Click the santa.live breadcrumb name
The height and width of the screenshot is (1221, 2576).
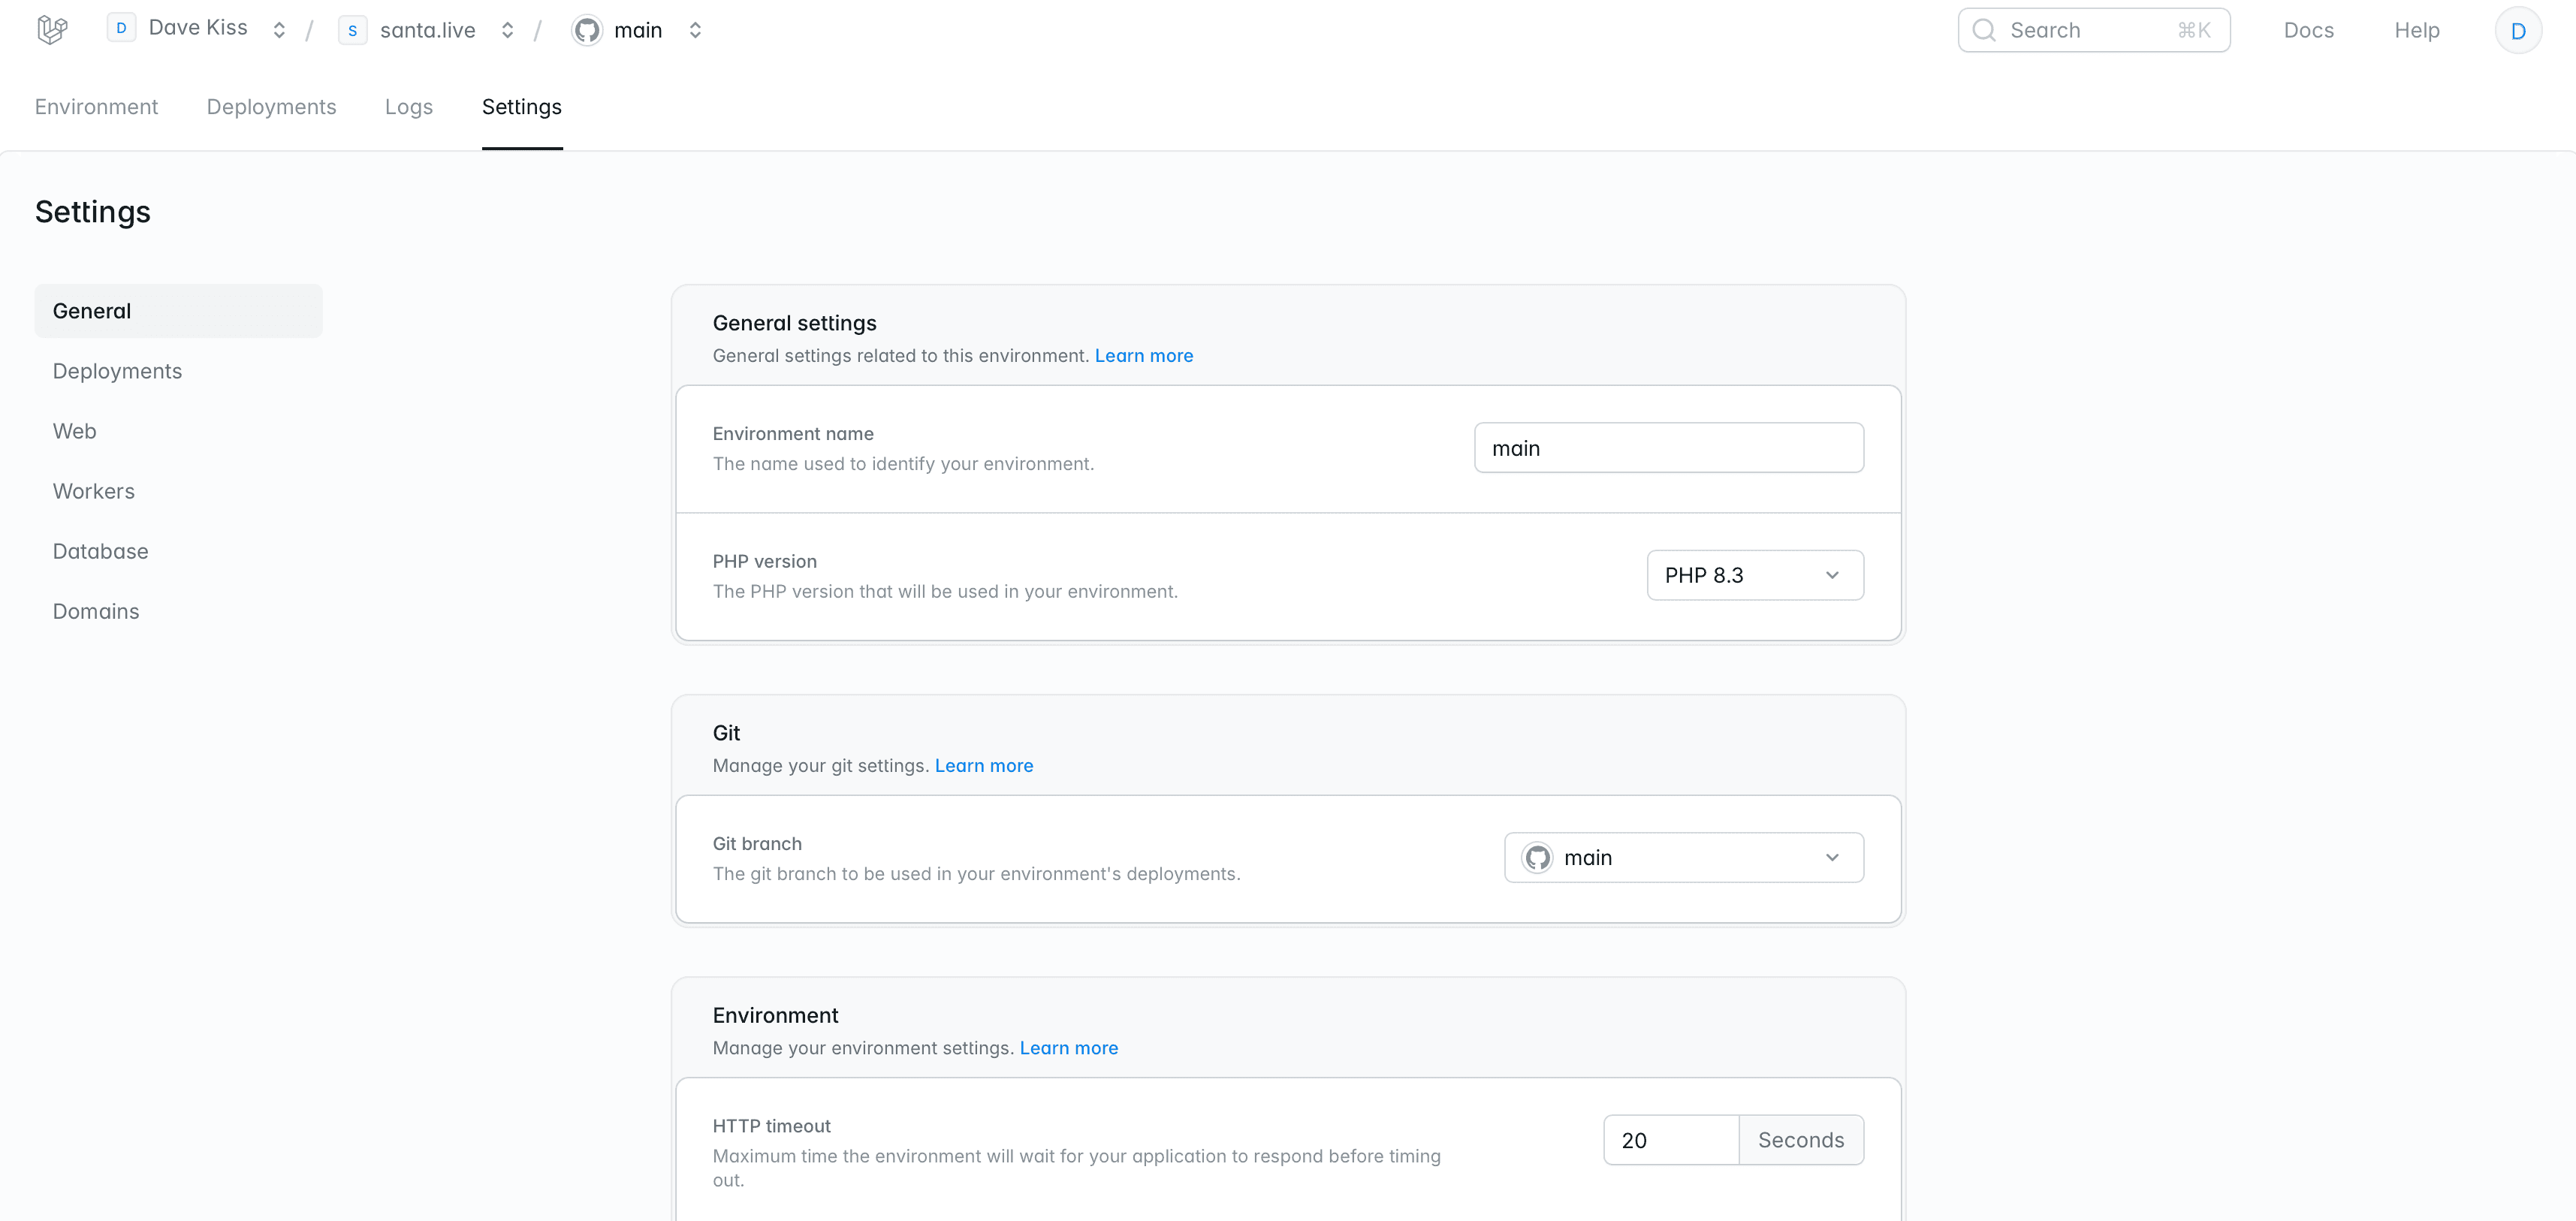(427, 30)
